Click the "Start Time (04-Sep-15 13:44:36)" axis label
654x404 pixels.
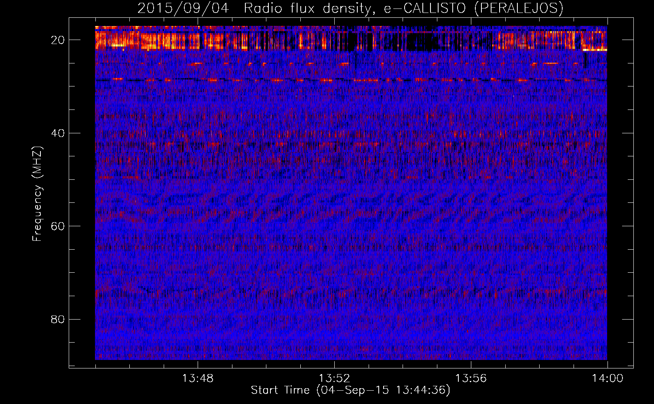[350, 390]
